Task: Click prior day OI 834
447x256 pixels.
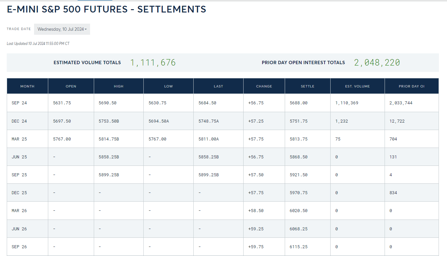Action: [x=393, y=193]
